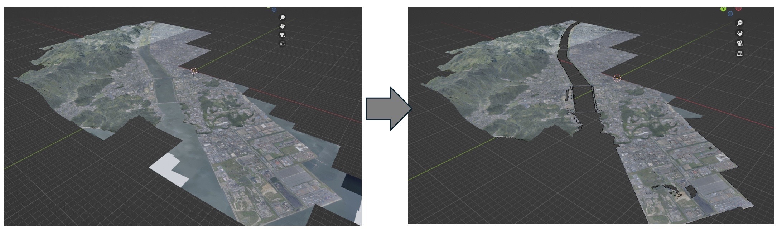
Task: Click the zoom icon in the left viewport
Action: pyautogui.click(x=283, y=18)
